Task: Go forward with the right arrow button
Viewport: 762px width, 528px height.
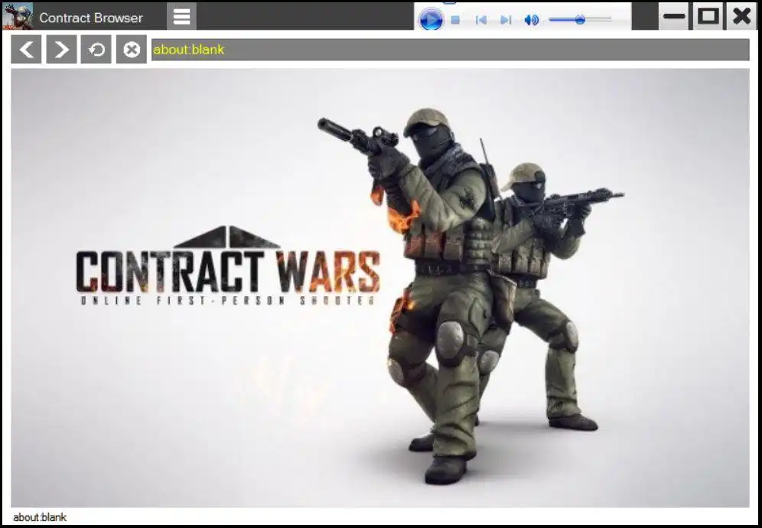Action: click(61, 49)
